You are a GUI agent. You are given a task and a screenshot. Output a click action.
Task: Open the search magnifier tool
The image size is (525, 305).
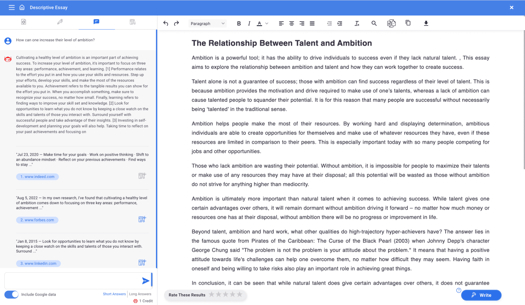pyautogui.click(x=374, y=23)
